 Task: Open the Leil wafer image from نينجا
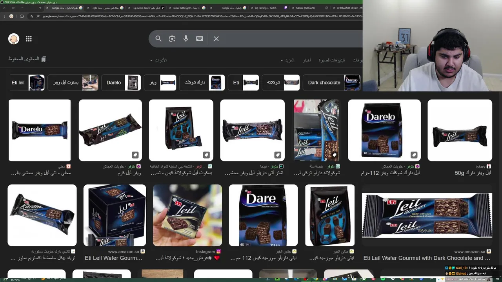tap(252, 130)
